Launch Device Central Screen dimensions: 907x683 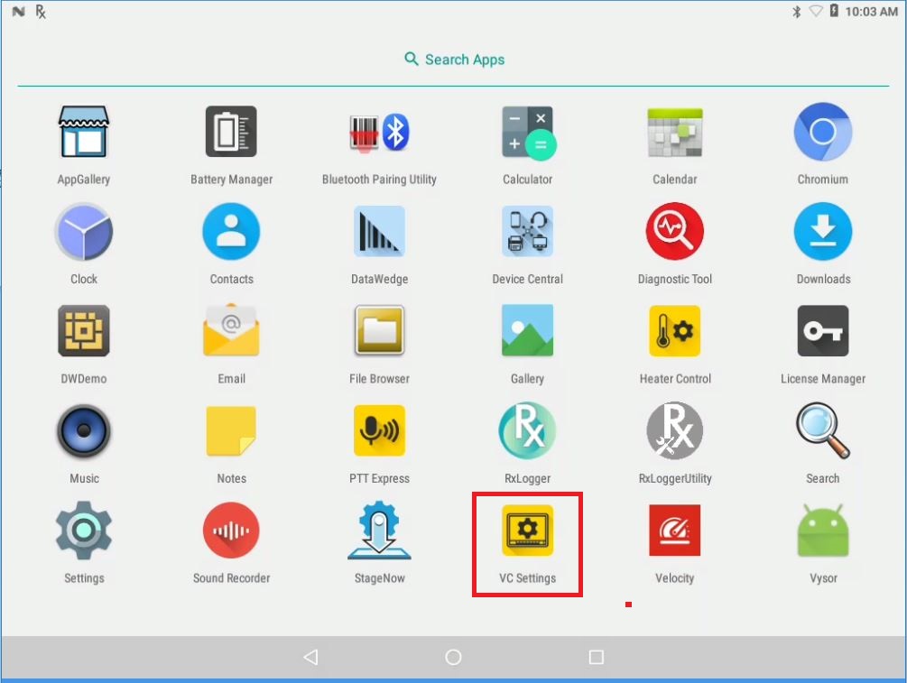click(x=528, y=231)
